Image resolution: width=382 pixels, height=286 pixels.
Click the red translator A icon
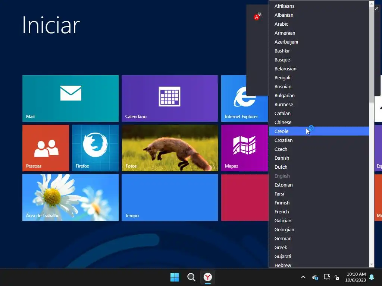pos(257,16)
